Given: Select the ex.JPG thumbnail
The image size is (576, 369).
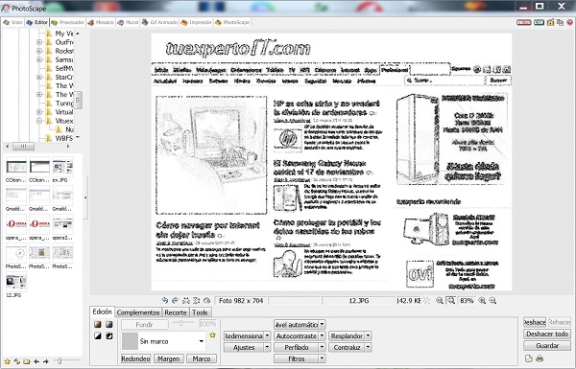Looking at the screenshot, I should click(x=62, y=170).
